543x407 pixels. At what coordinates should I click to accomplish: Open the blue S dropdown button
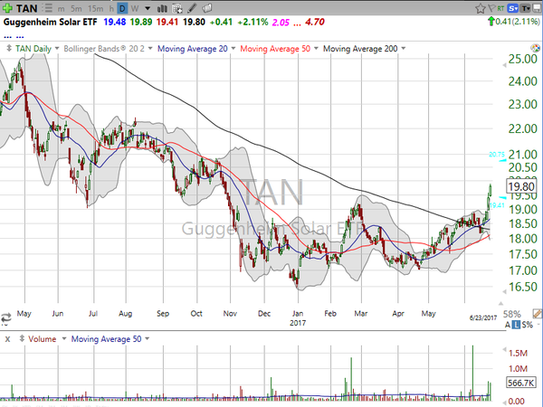click(512, 8)
